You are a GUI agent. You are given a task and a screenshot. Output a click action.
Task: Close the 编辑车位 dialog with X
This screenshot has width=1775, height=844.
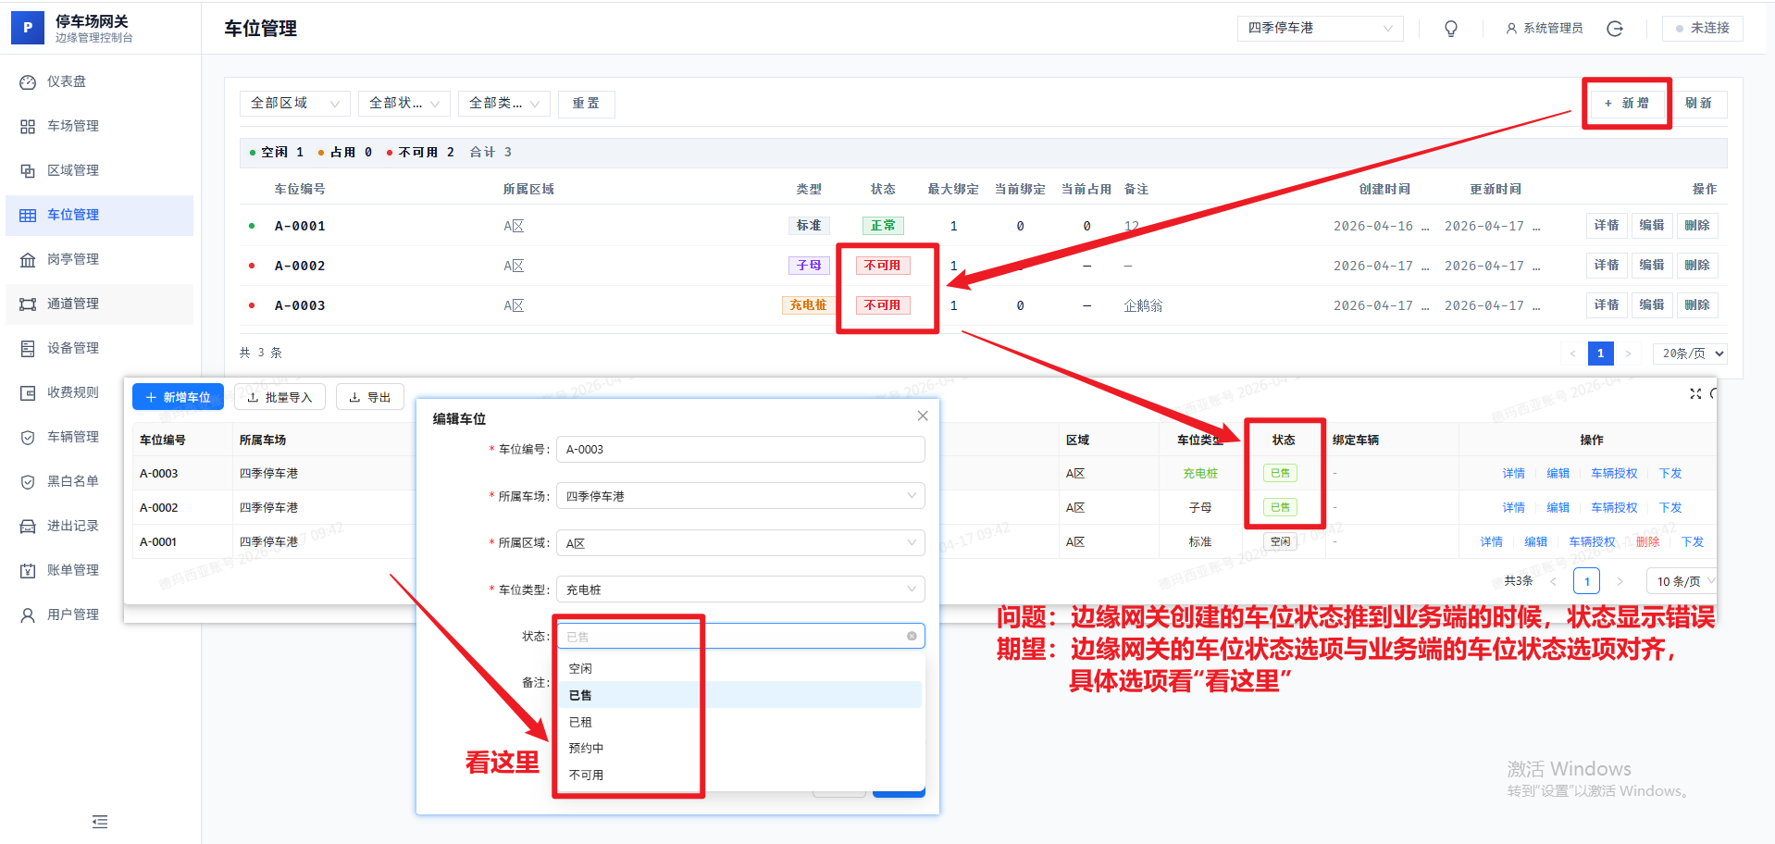click(922, 416)
